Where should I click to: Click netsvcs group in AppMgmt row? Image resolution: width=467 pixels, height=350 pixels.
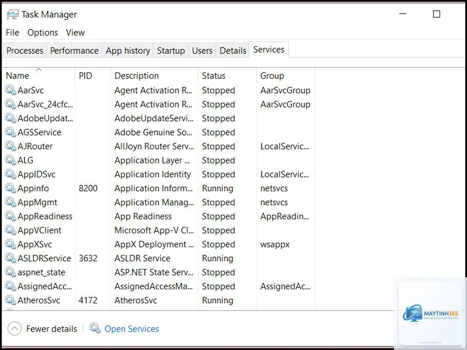click(274, 202)
